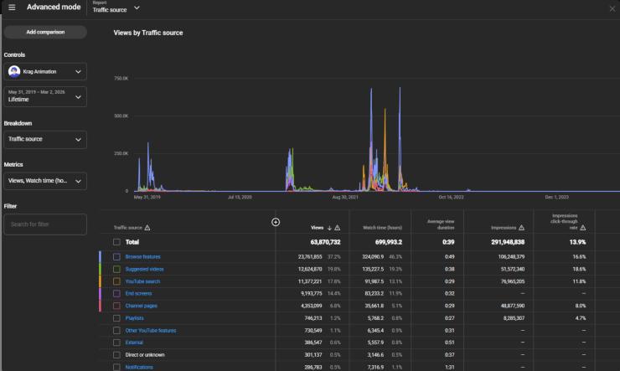Click the warning triangle in Views column header
620x371 pixels.
pos(338,228)
